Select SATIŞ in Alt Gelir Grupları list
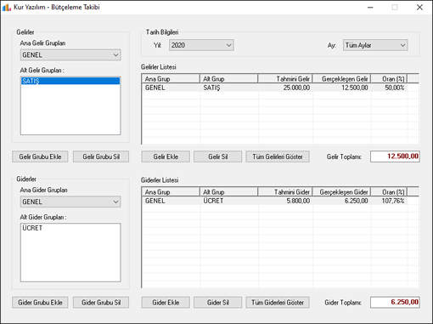The height and width of the screenshot is (324, 433). (x=70, y=81)
